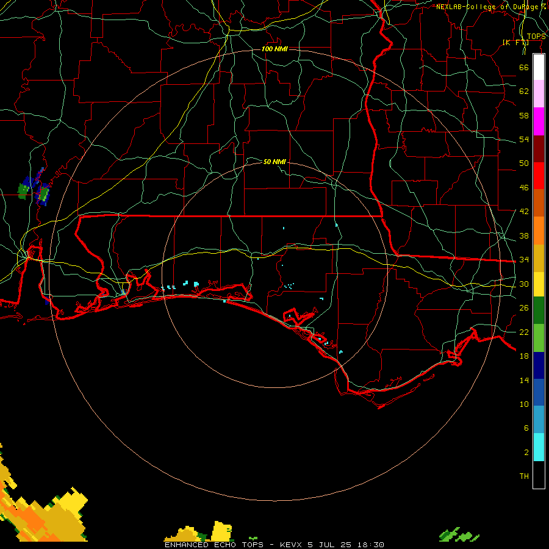Click the light pink 62 kft legend swatch
Viewport: 549px width, 549px height.
[x=539, y=93]
